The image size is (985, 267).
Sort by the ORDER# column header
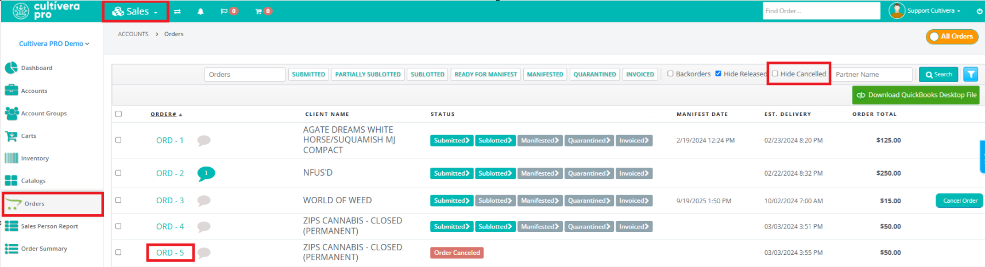pos(166,114)
